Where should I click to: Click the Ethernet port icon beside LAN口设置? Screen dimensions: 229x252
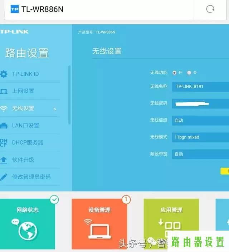pyautogui.click(x=4, y=126)
